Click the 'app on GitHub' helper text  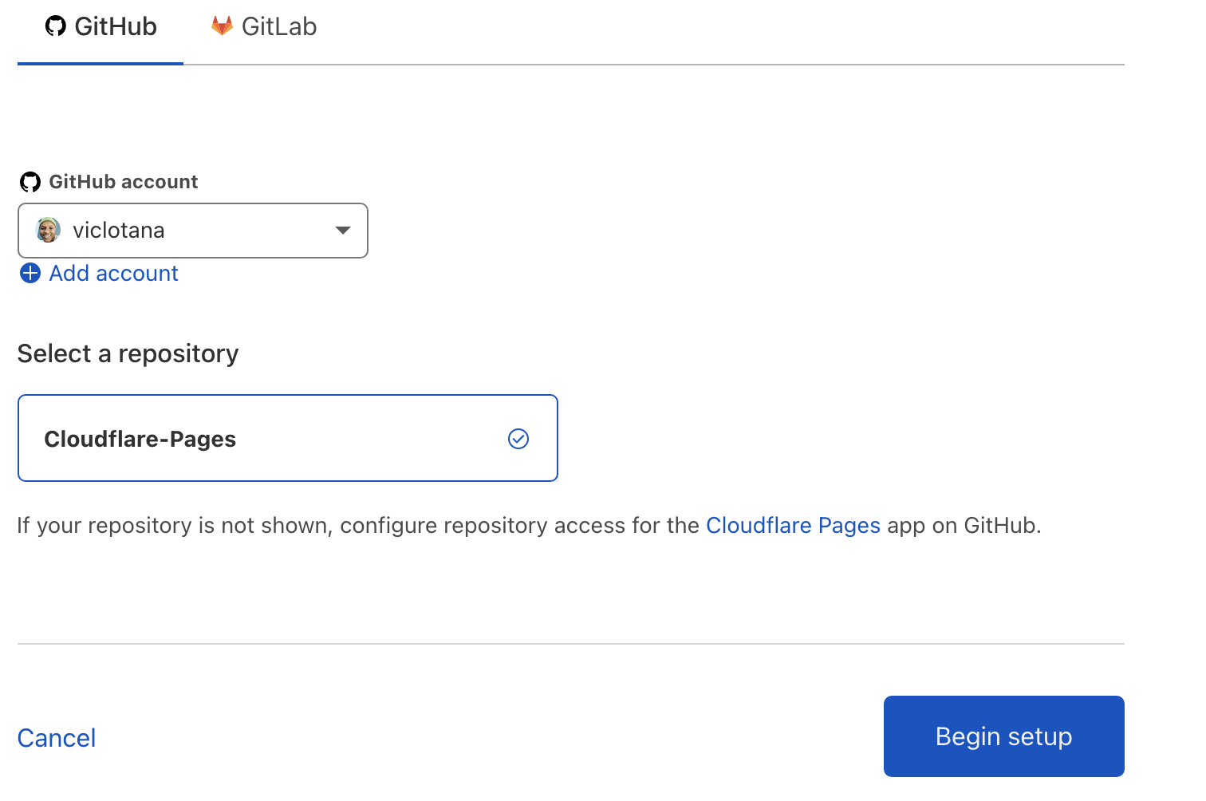click(x=964, y=526)
